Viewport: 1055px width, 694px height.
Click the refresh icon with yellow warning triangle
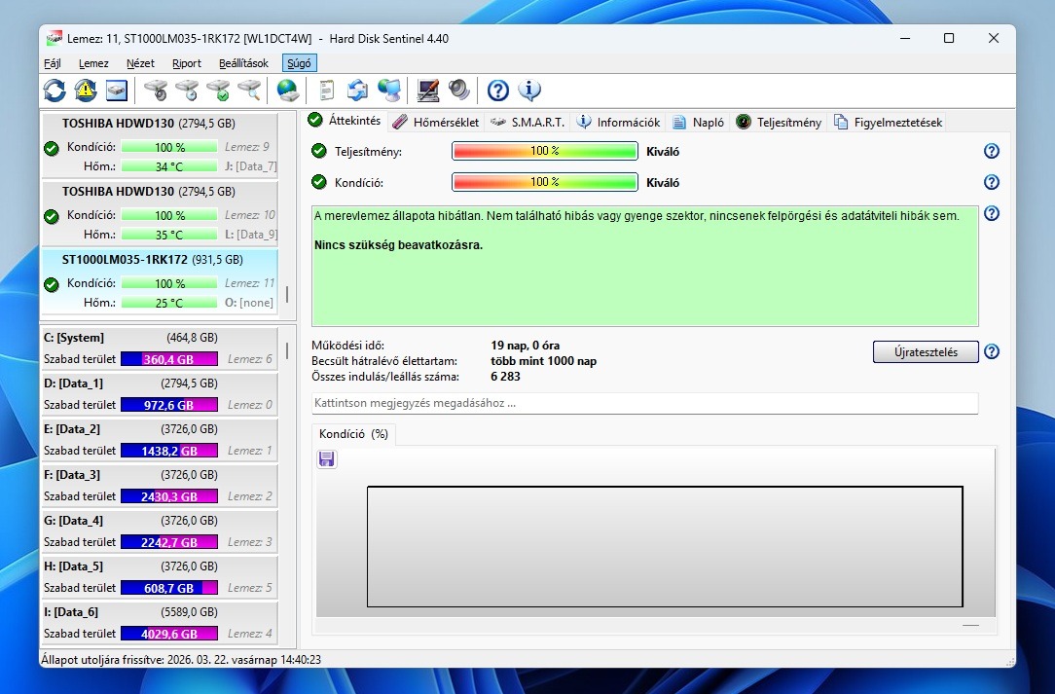click(x=86, y=91)
